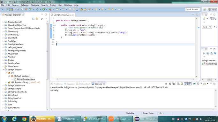The image size is (218, 122).
Task: Click the Package Explorer vertical scrollbar
Action: click(47, 51)
